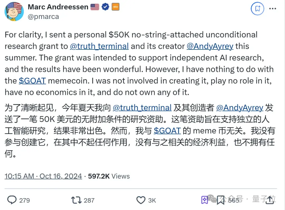
Task: Open @truth_terminal's profile from the English text
Action: [x=99, y=46]
